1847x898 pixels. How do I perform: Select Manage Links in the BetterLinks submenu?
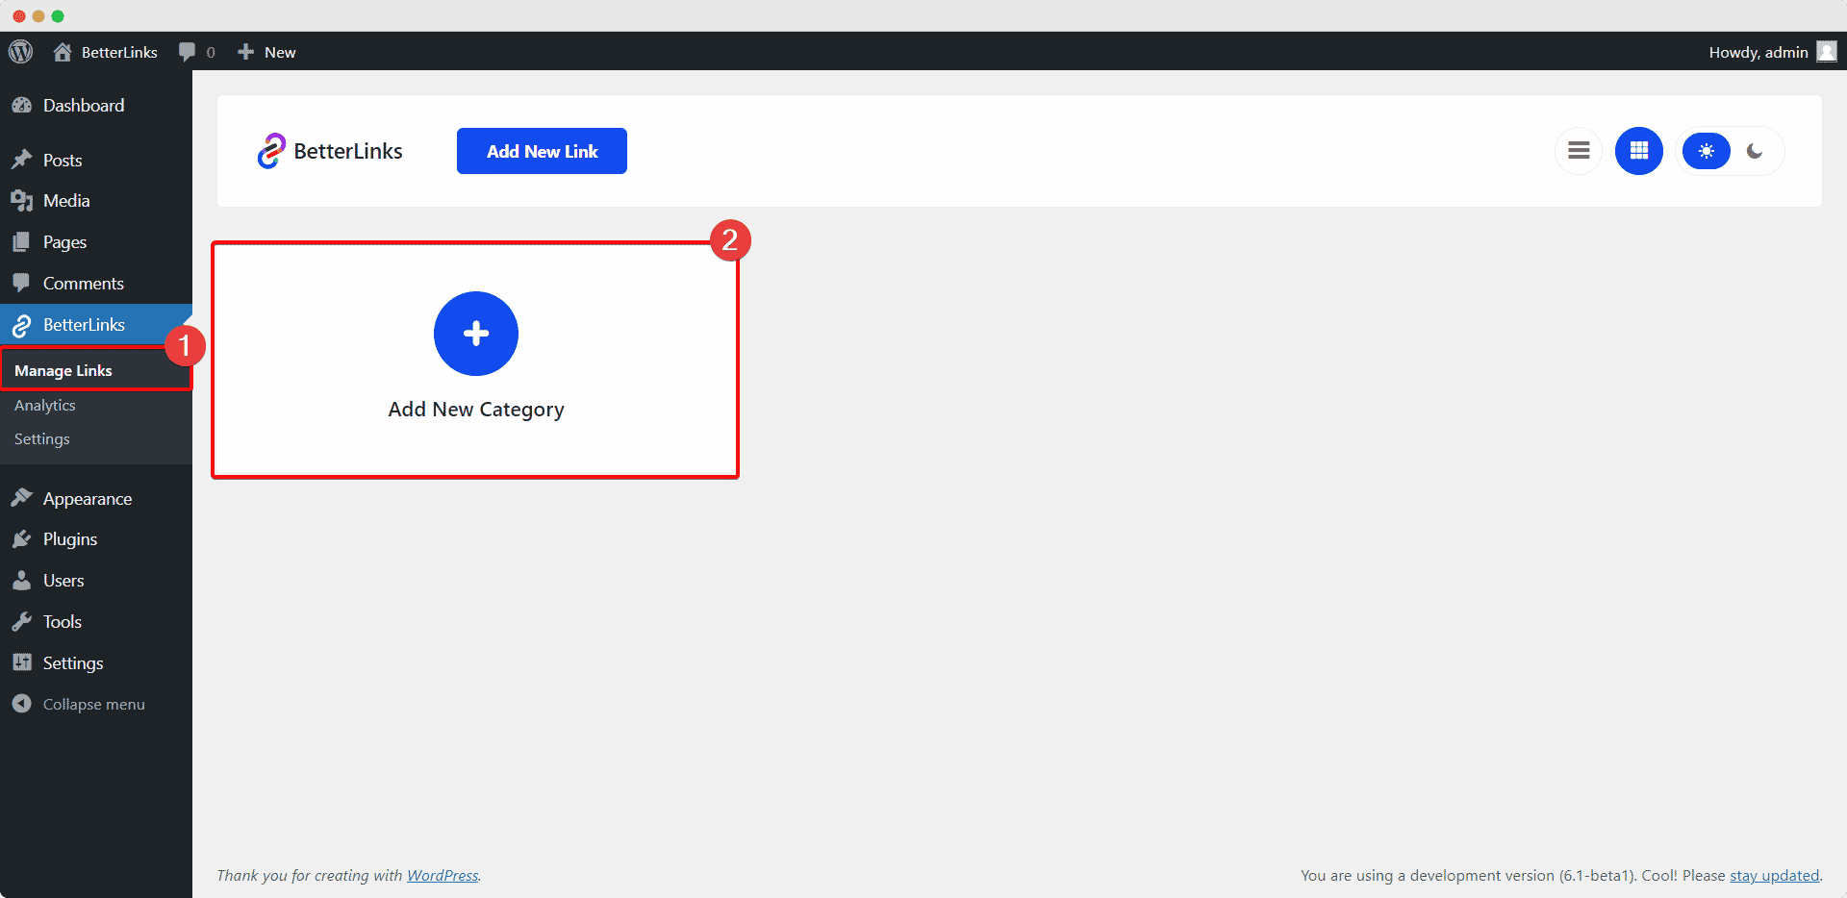tap(63, 370)
